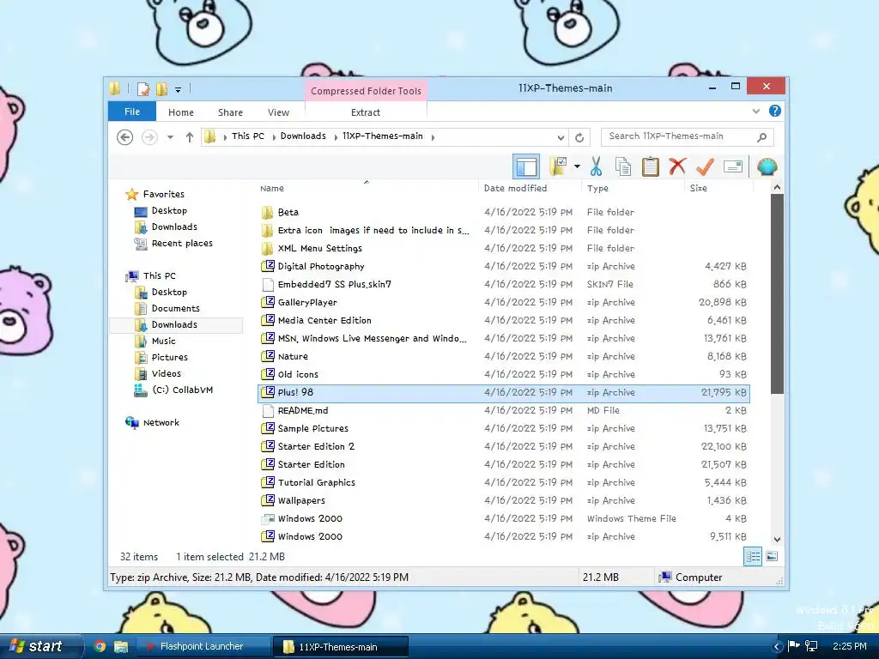Click Downloads in the address breadcrumb
This screenshot has height=659, width=879.
click(303, 136)
